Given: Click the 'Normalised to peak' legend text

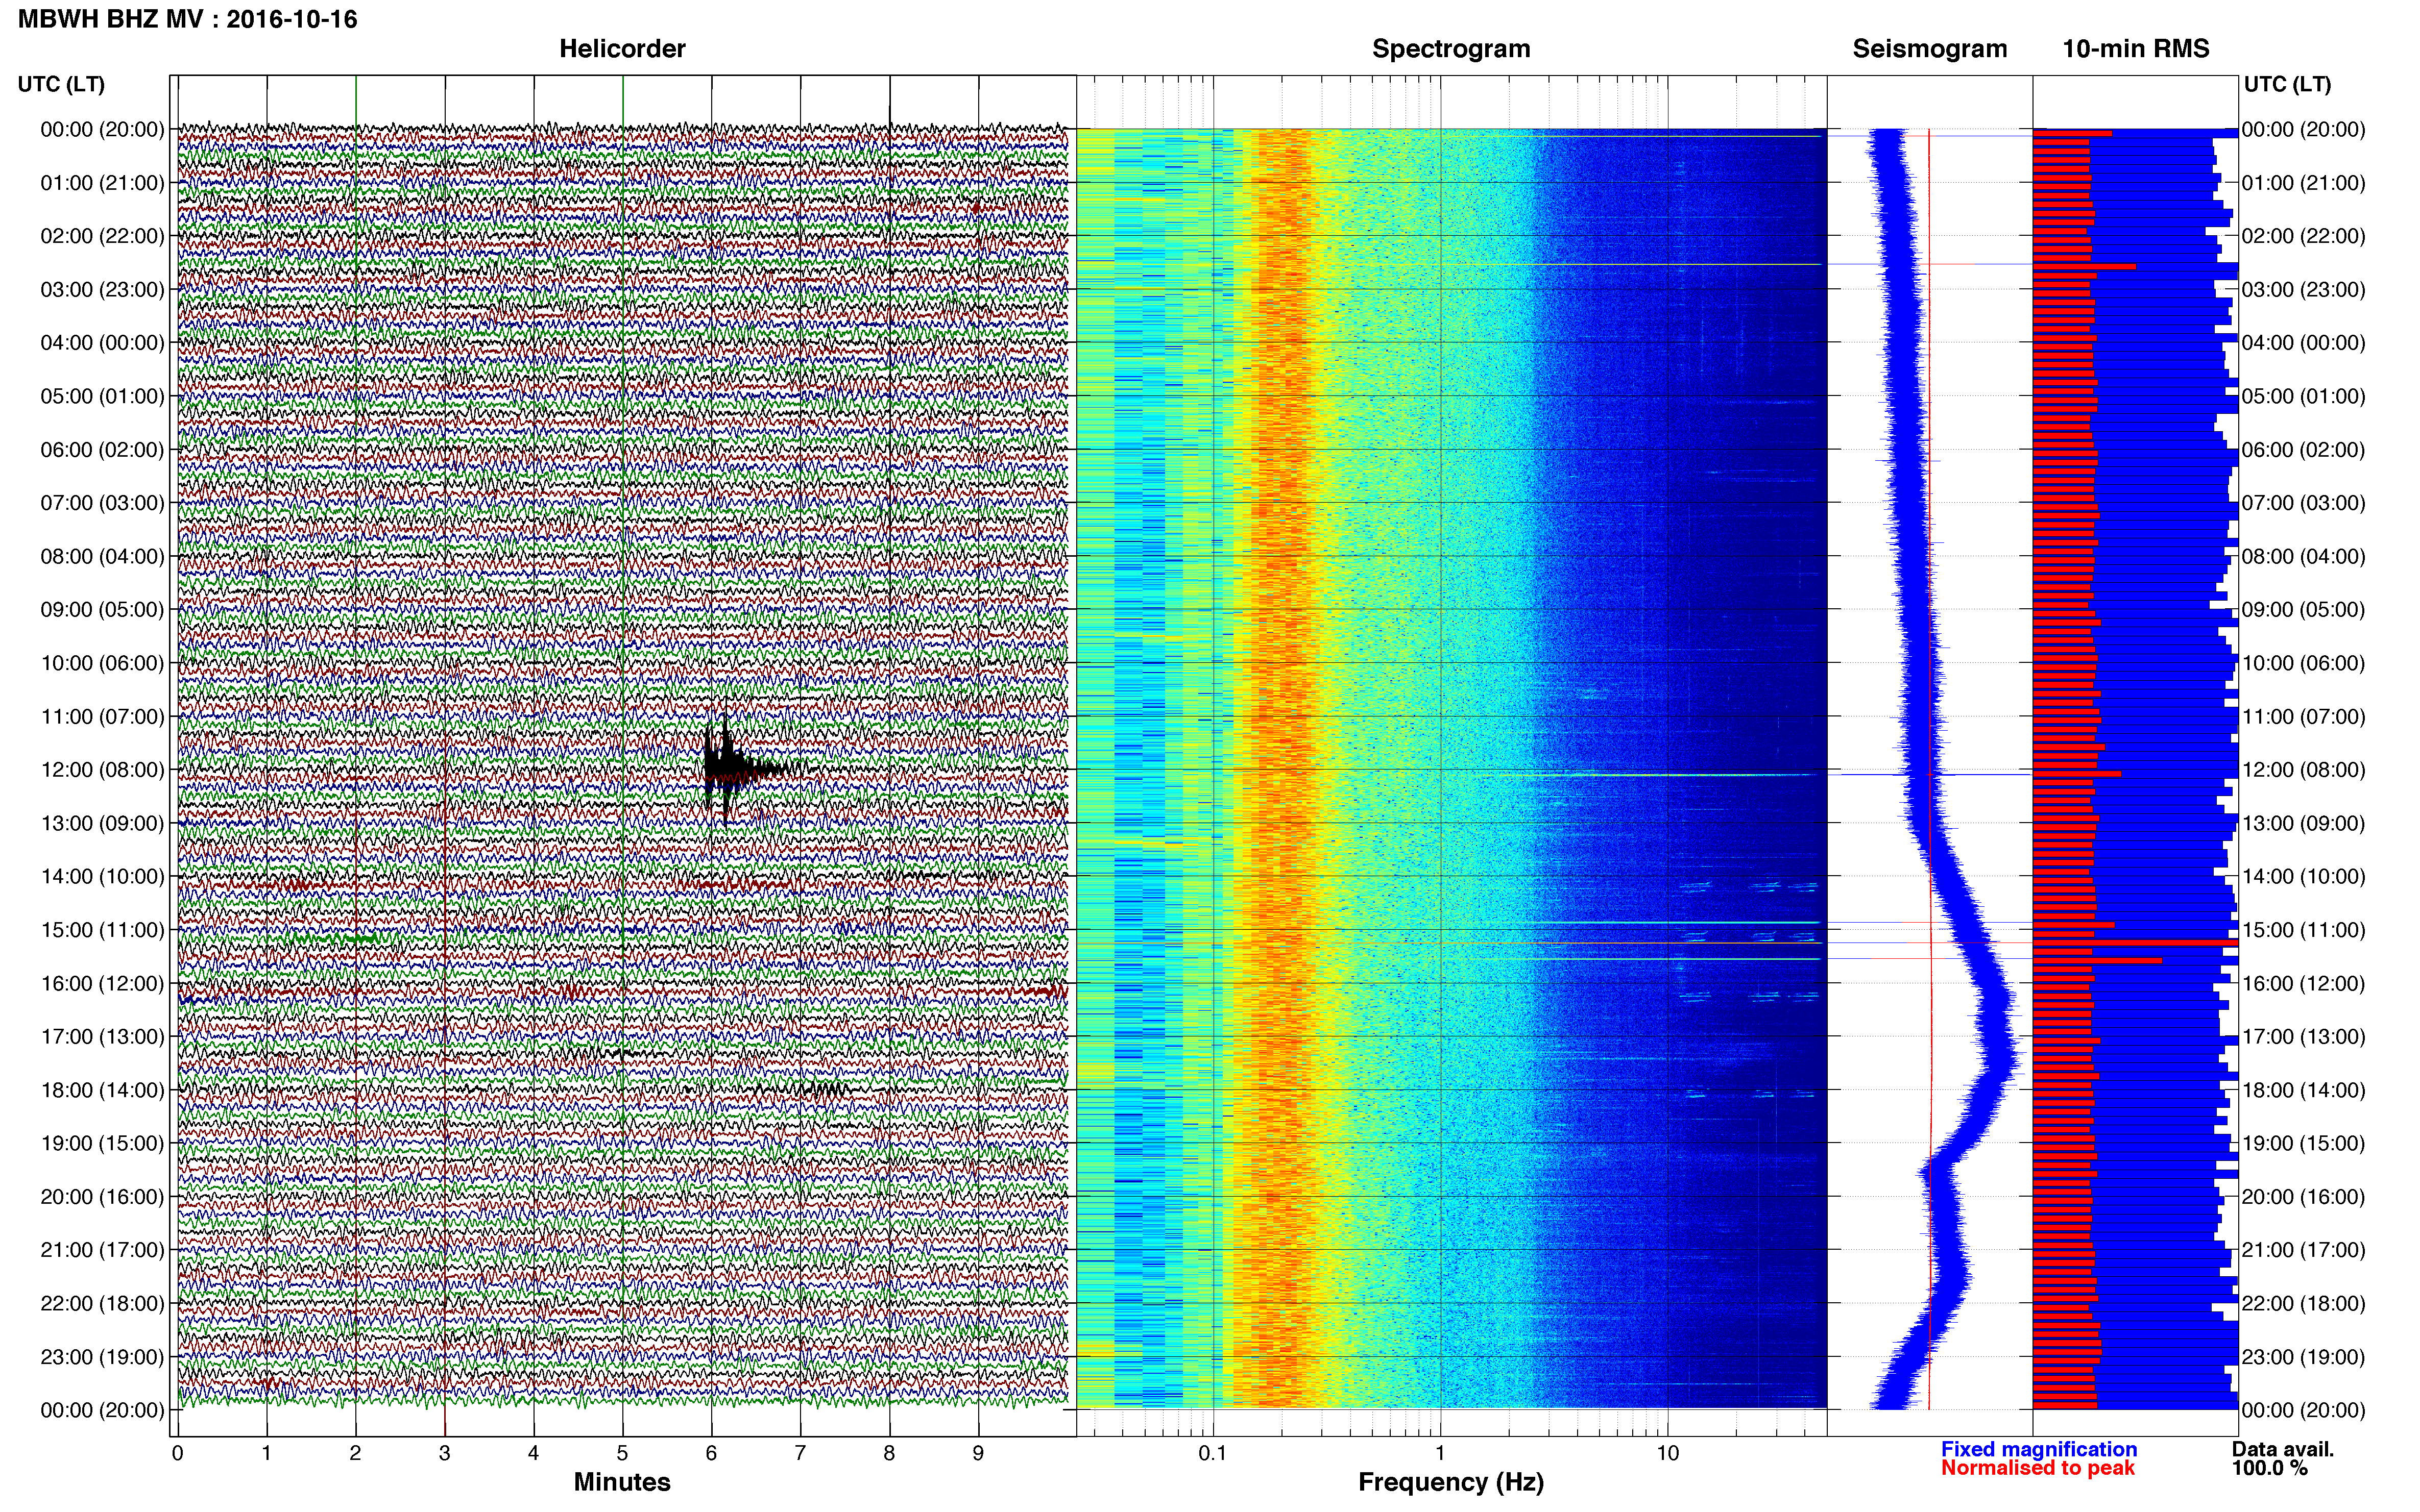Looking at the screenshot, I should 2038,1468.
